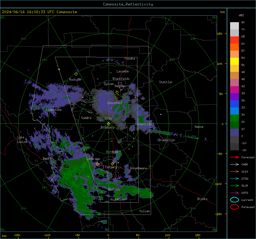Click the Innisfail city label

tap(115, 103)
